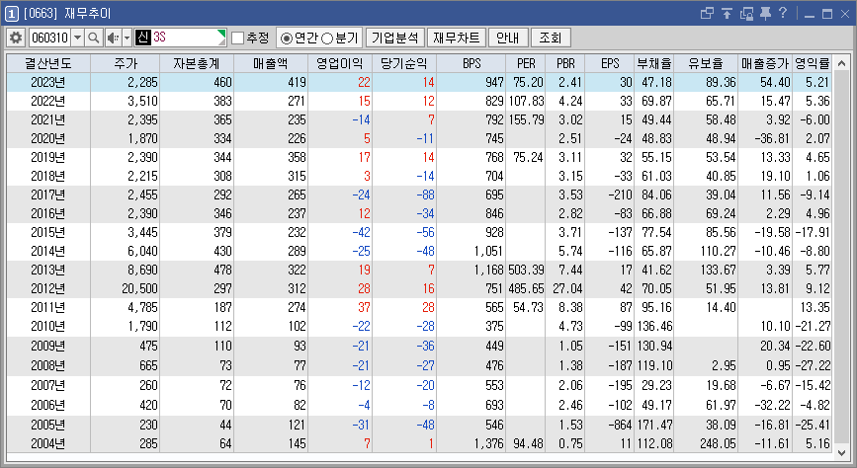Viewport: 857px width, 468px height.
Task: Click the table scroll down arrow
Action: point(841,453)
